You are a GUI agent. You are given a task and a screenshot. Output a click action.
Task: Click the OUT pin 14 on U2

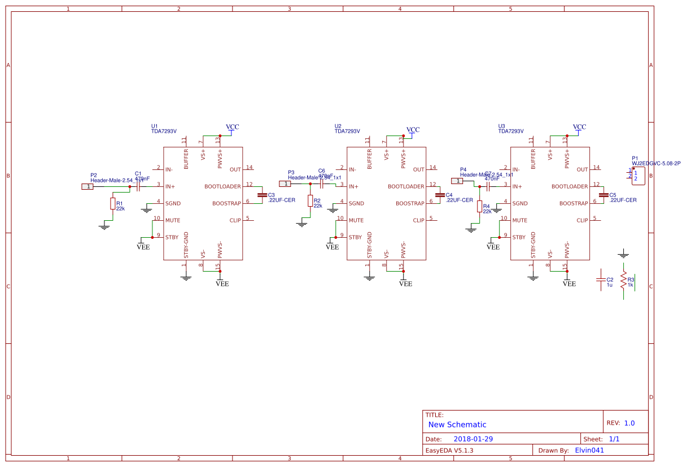[x=427, y=169]
